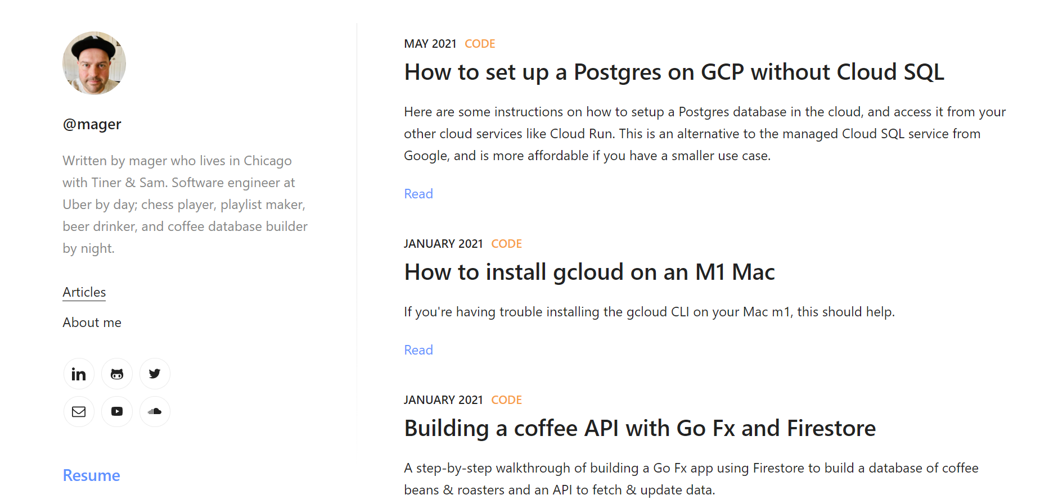Screen dimensions: 1058x504
Task: Open the Resume link
Action: (x=91, y=475)
